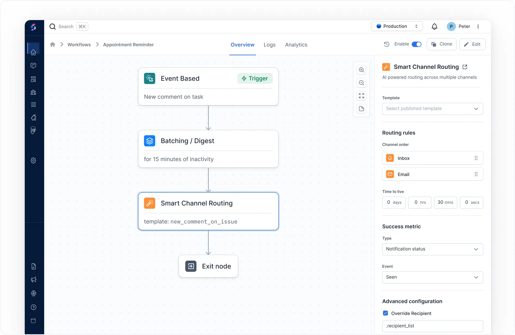Open the Seen event dropdown
The height and width of the screenshot is (335, 515).
pyautogui.click(x=433, y=277)
